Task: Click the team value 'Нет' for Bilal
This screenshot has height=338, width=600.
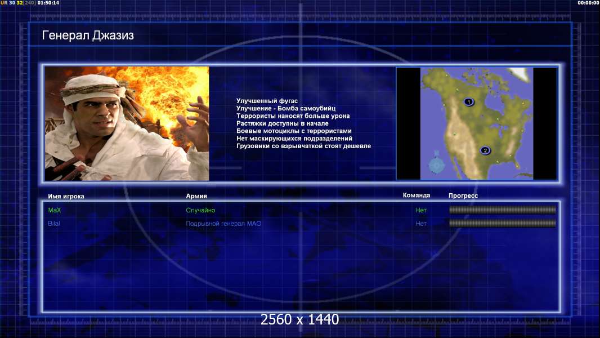Action: 421,224
